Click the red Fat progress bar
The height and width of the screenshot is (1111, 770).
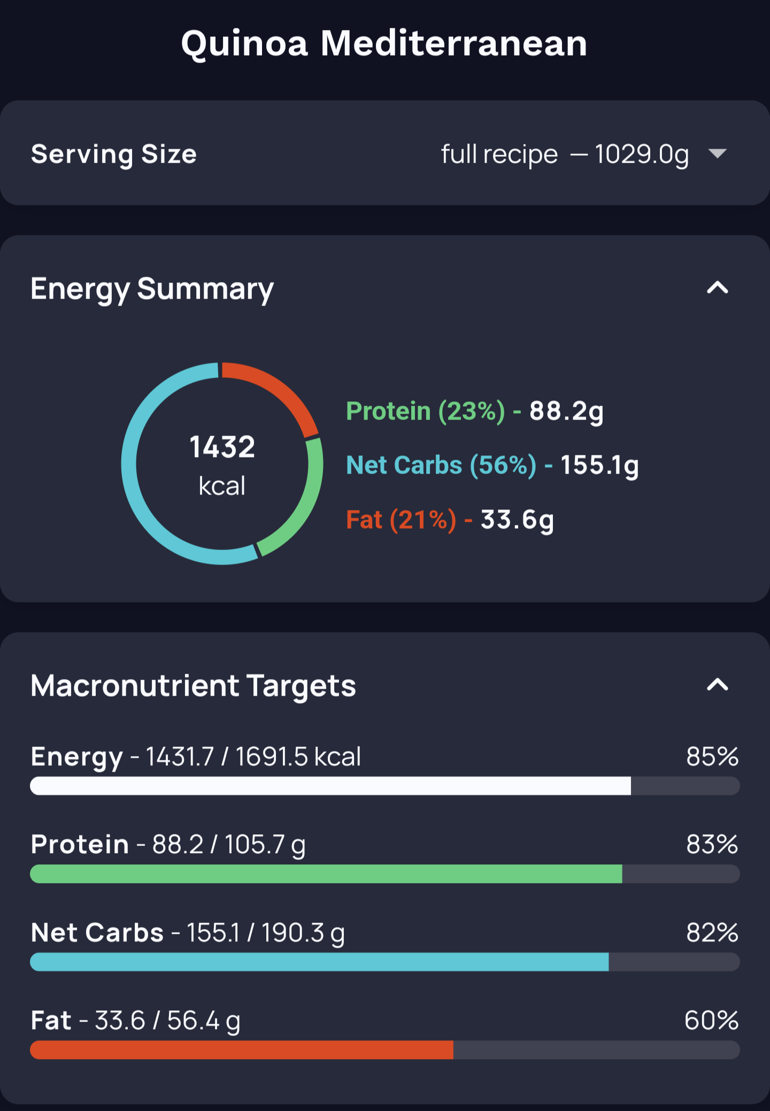coord(242,1049)
